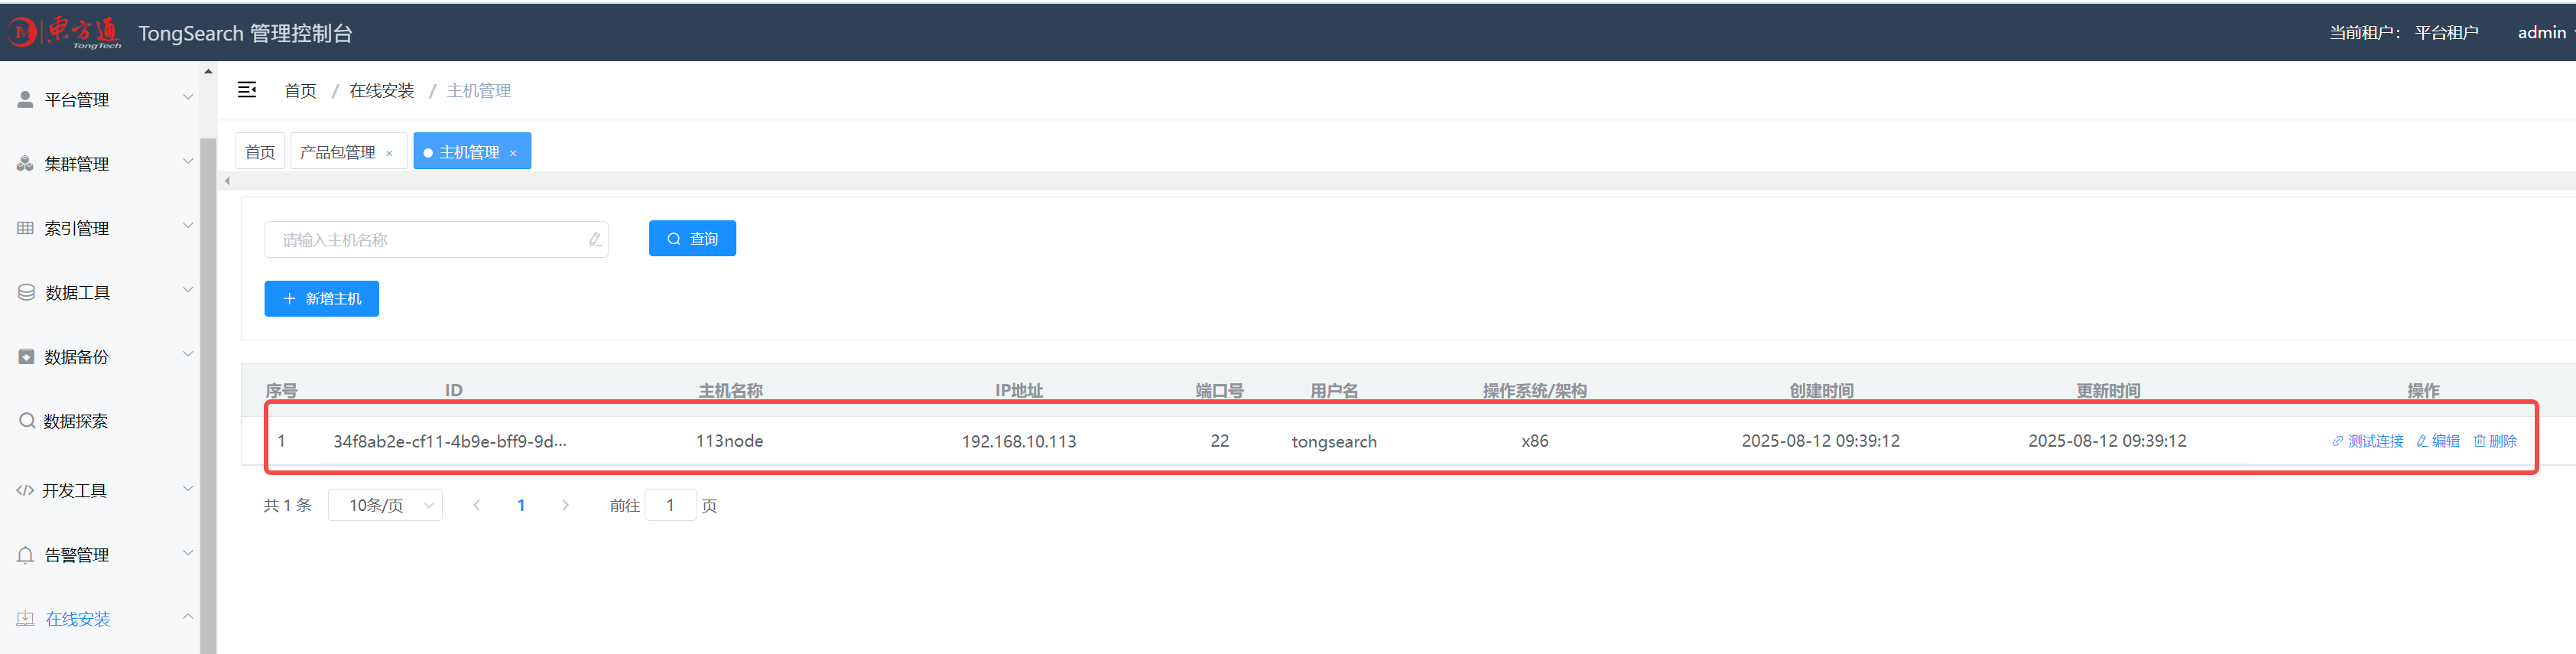Click 主机管理 in the breadcrumb
The width and height of the screenshot is (2576, 654).
[x=479, y=90]
